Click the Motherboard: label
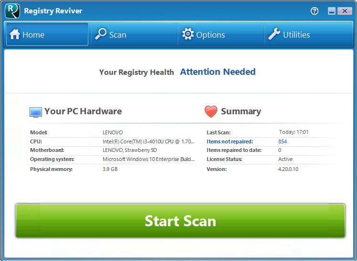This screenshot has width=357, height=261. point(47,150)
